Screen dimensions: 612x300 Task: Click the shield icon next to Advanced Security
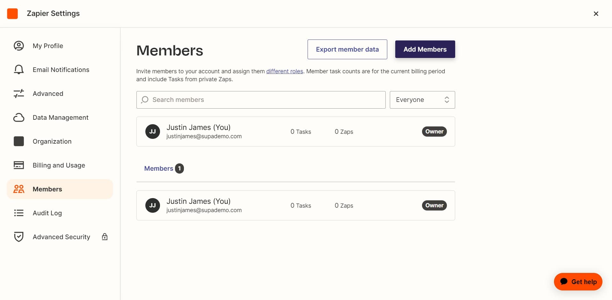19,237
